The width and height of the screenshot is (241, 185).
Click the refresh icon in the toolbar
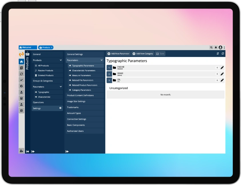pos(223,53)
